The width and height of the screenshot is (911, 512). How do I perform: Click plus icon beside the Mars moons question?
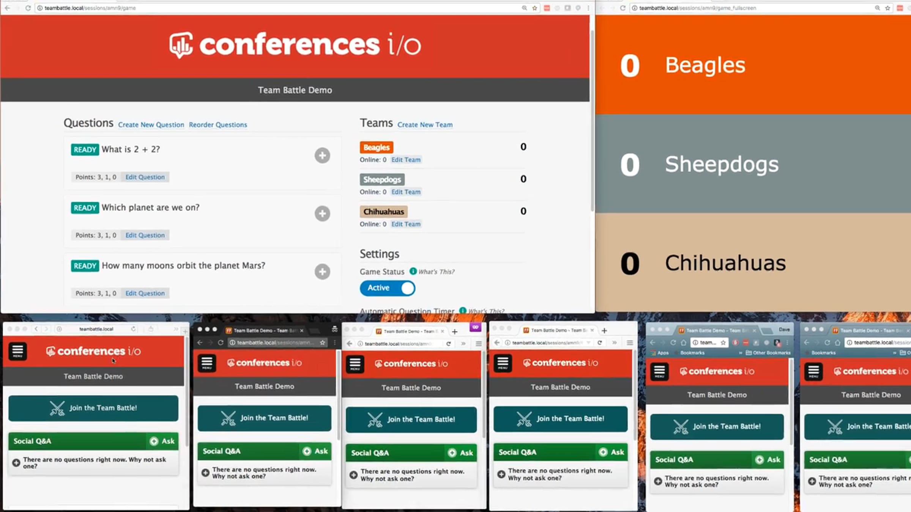322,272
